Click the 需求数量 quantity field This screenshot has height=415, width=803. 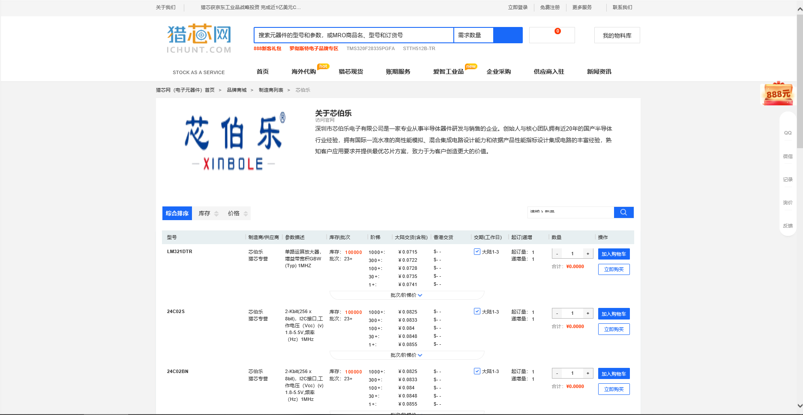point(473,35)
